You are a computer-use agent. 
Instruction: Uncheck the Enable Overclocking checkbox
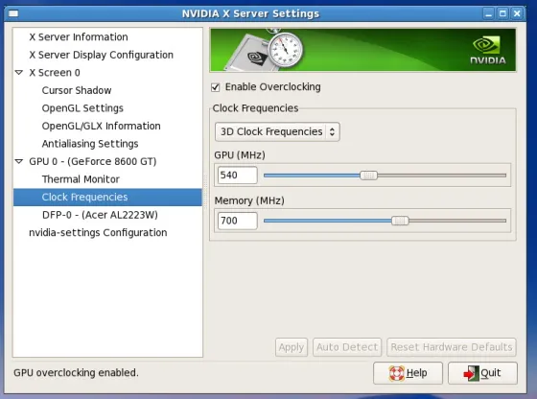click(x=216, y=87)
